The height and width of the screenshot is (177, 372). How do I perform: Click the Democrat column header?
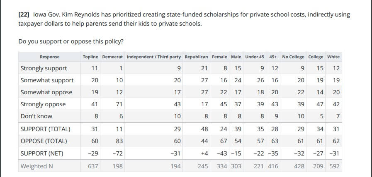coord(112,57)
